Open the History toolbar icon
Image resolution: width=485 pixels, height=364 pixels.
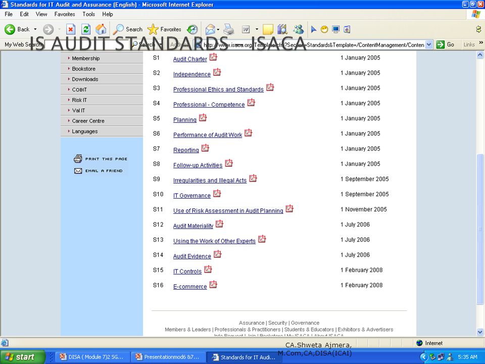tap(192, 29)
